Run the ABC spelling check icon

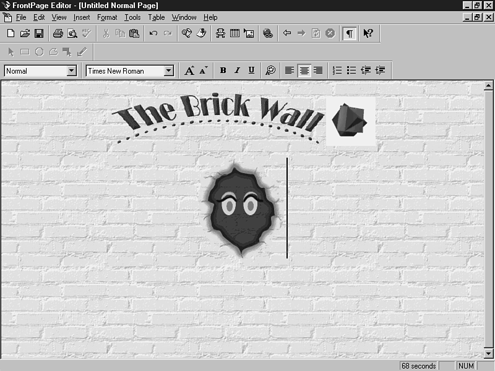86,33
